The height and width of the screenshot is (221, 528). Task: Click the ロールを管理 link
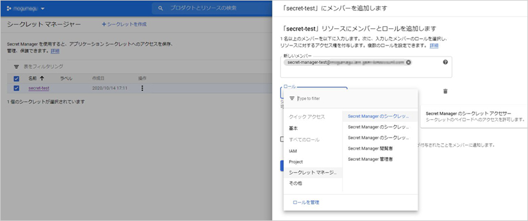coord(306,203)
